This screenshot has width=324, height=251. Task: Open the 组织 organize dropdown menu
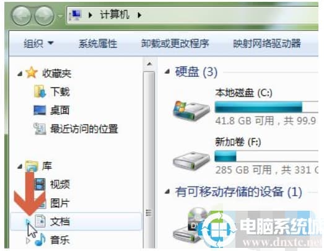(x=38, y=43)
